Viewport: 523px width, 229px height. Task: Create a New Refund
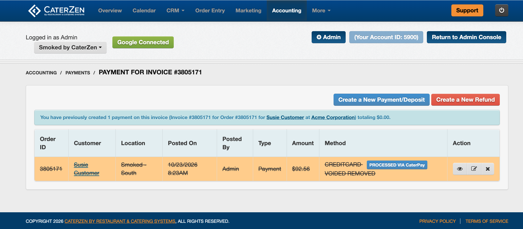click(x=466, y=100)
